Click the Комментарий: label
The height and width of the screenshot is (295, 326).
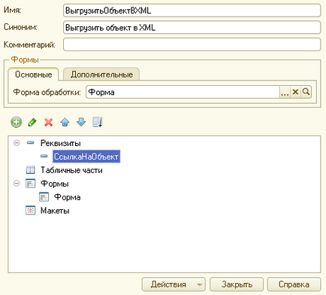pos(29,44)
